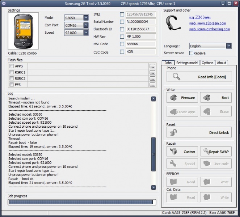Click the Custom repair tool icon

[173, 152]
